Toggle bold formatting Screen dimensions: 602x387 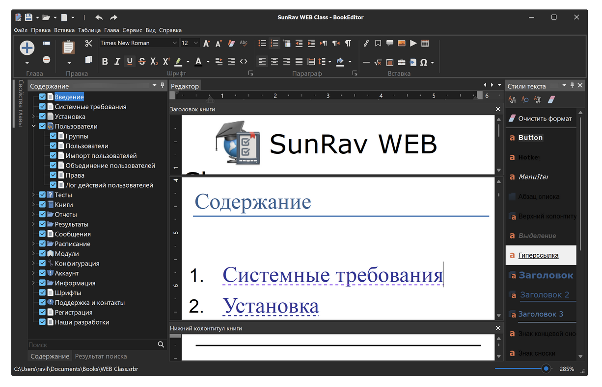pos(105,62)
